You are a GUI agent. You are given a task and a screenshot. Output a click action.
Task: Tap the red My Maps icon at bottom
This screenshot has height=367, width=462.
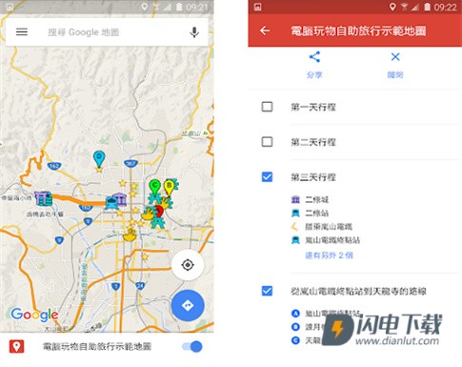[x=16, y=346]
